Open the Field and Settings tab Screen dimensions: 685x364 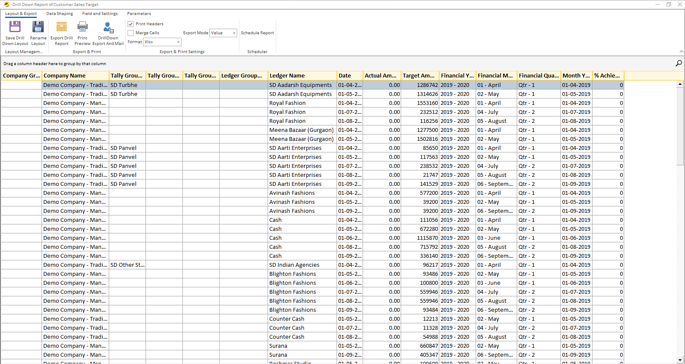tap(100, 14)
